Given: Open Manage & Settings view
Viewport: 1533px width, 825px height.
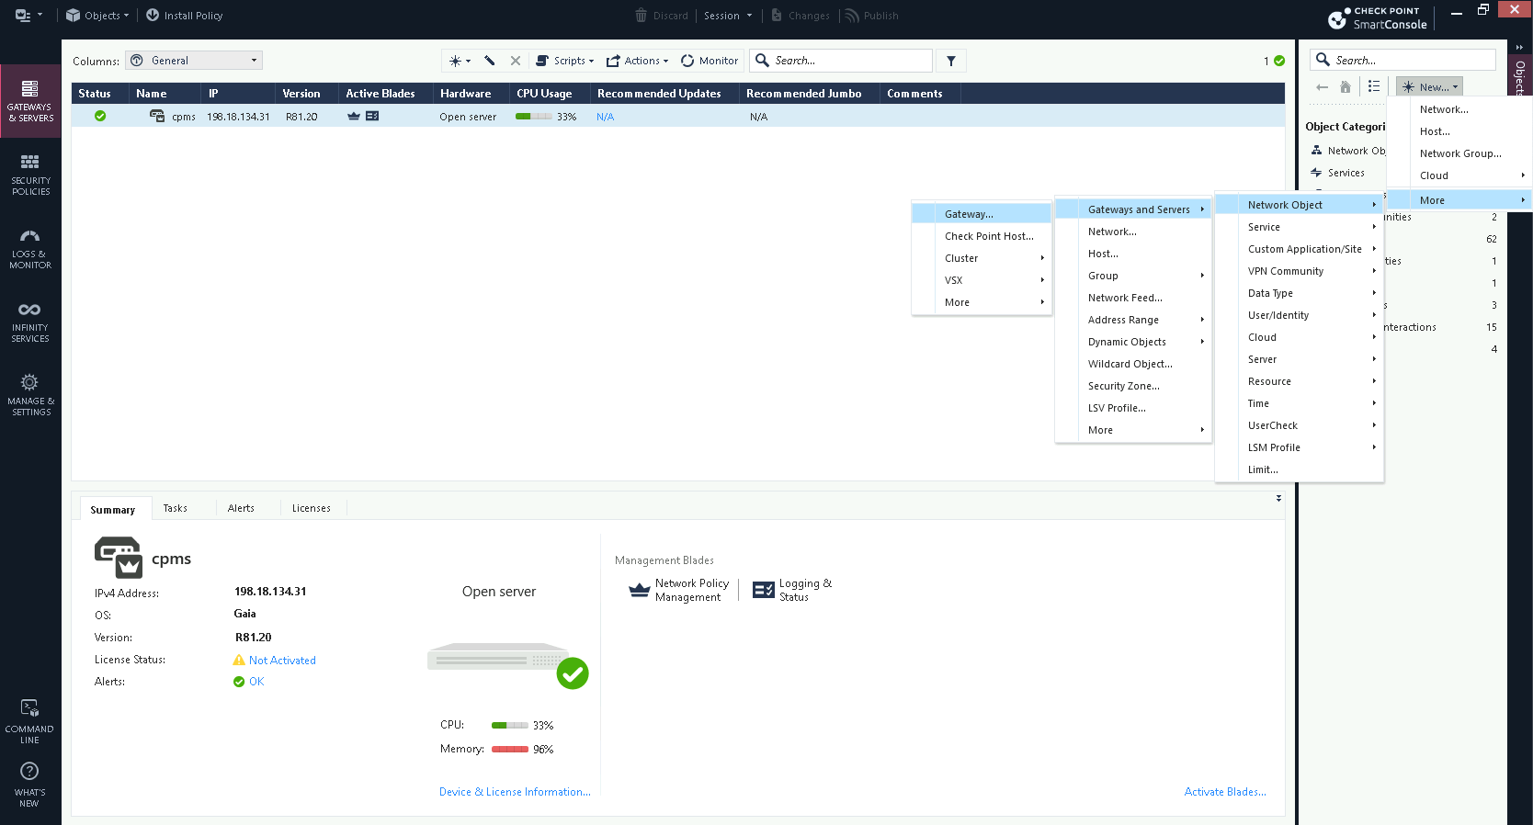Looking at the screenshot, I should 30,394.
